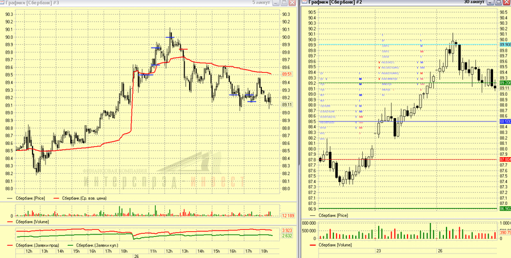
Task: Select 'Сбербанк (Ср. взв. цена)' legend entry
Action: point(84,198)
